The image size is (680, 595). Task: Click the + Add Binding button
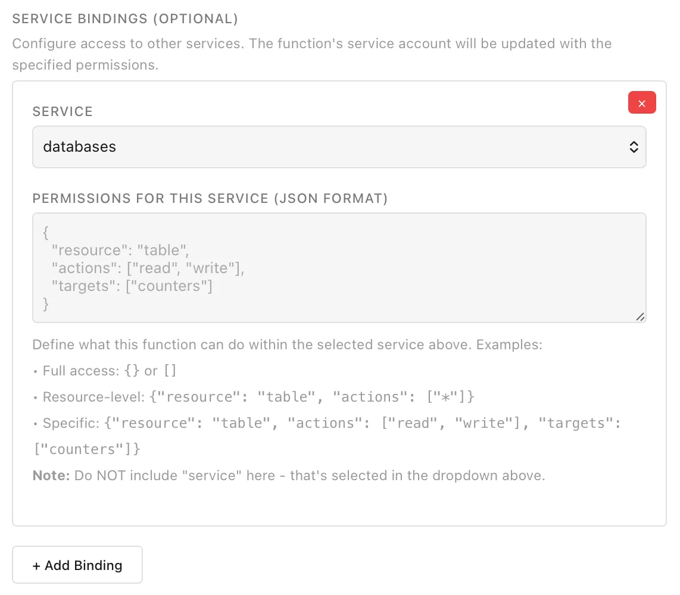click(77, 565)
